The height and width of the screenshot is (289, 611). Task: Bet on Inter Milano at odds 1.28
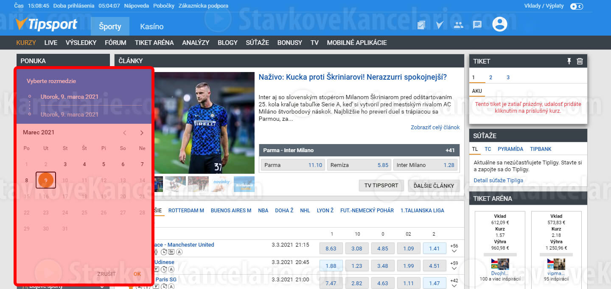coord(425,165)
